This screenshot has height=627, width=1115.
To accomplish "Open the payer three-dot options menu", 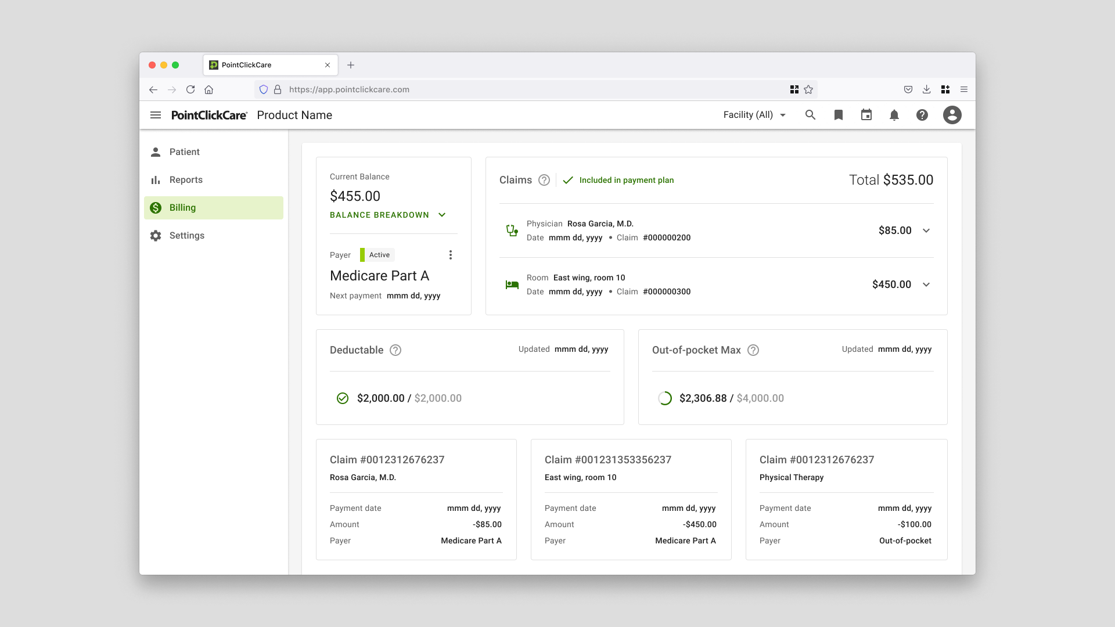I will click(x=450, y=255).
